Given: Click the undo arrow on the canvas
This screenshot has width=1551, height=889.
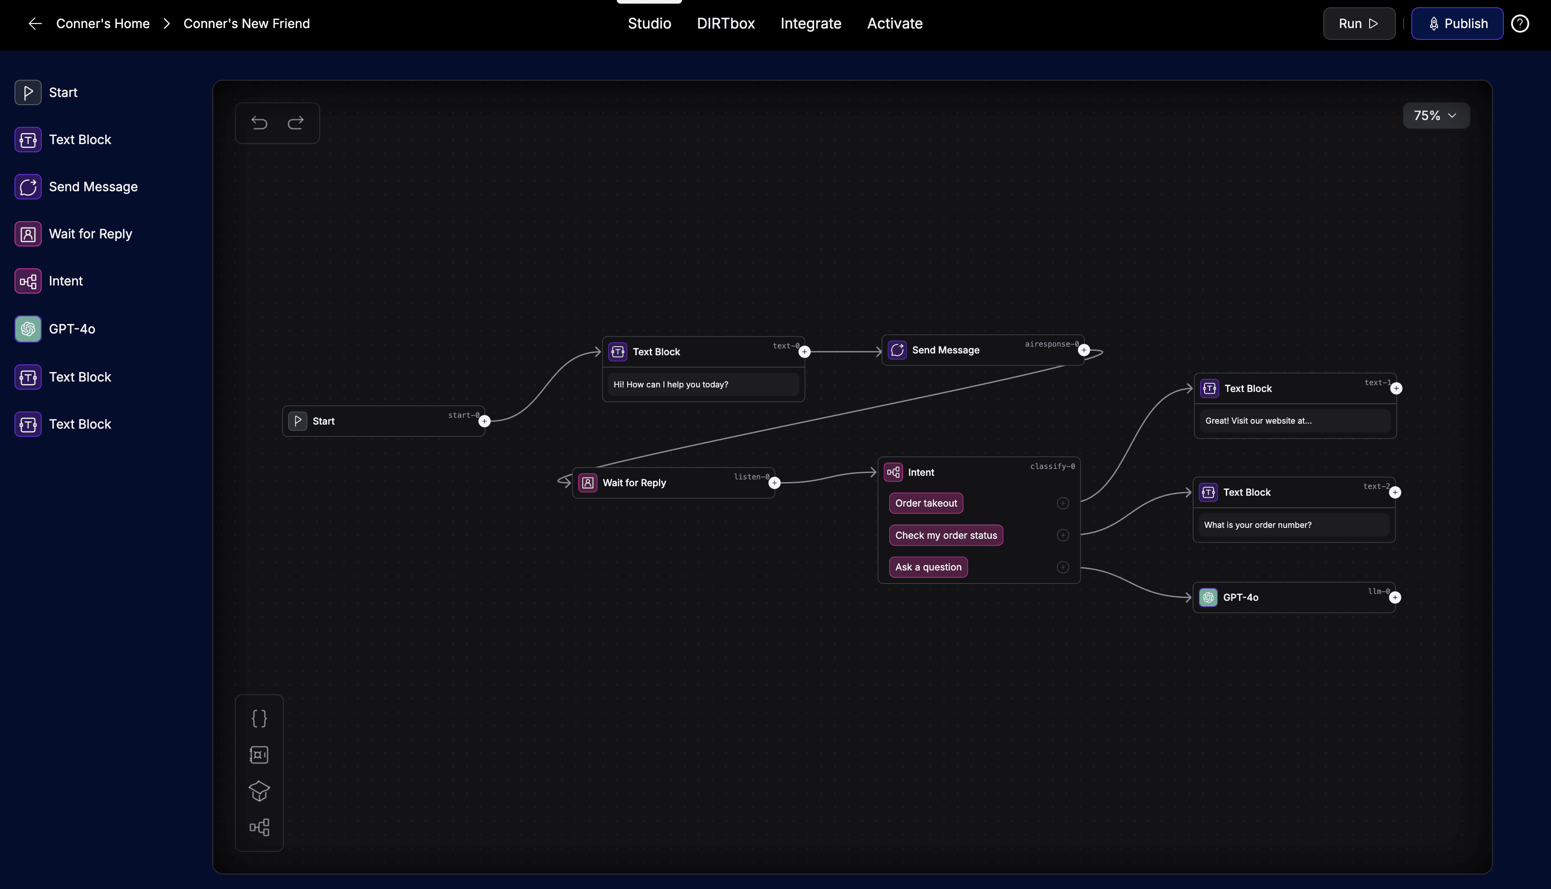Looking at the screenshot, I should click(259, 123).
